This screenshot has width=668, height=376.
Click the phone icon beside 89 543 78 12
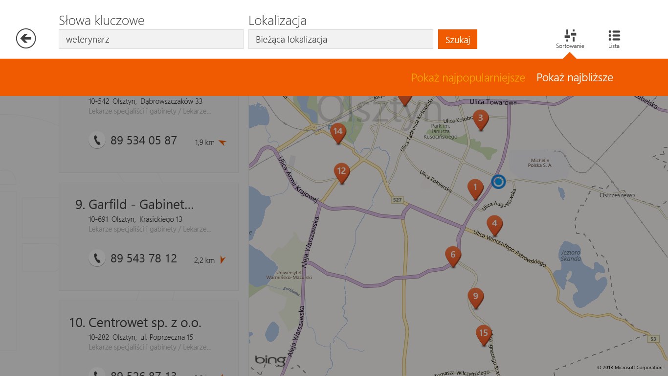[97, 258]
